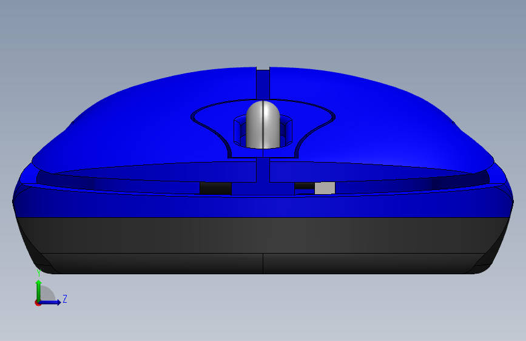Select the black rectangular slot left of center
The image size is (526, 341).
(x=215, y=188)
